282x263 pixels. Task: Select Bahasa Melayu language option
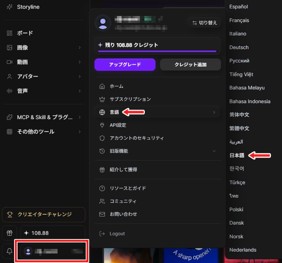point(247,88)
